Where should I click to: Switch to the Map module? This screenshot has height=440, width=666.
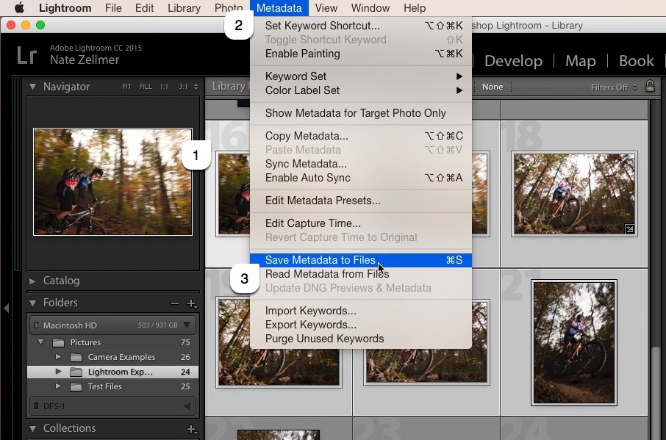click(580, 61)
